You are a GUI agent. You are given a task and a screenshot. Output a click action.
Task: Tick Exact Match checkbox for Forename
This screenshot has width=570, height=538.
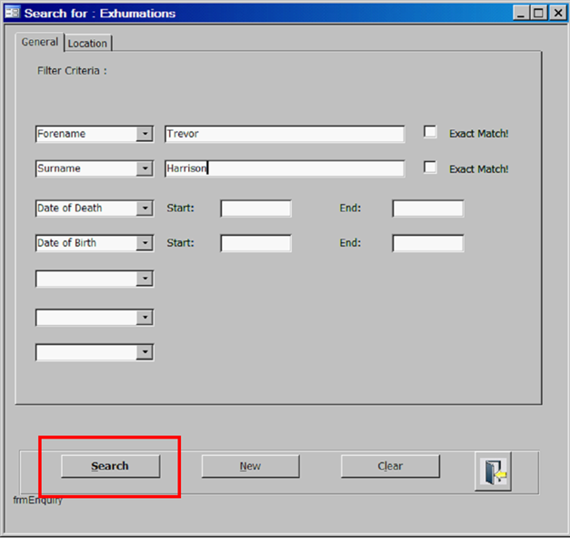tap(430, 132)
